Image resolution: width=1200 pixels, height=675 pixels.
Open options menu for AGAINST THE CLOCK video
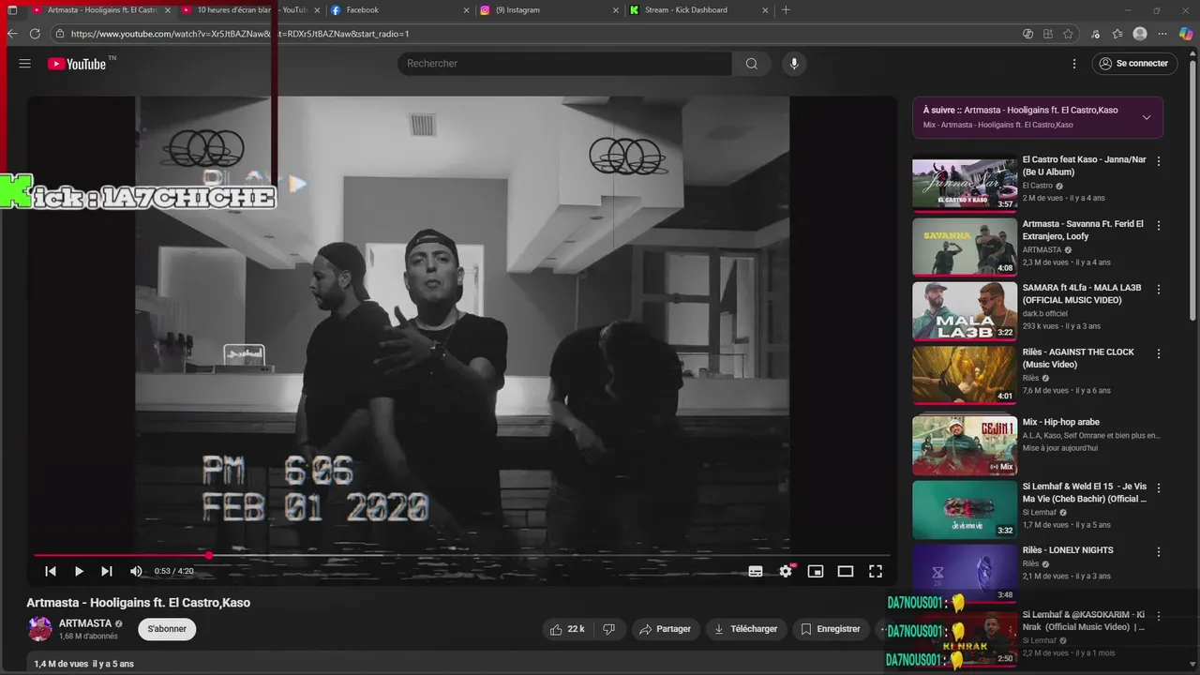pyautogui.click(x=1159, y=354)
